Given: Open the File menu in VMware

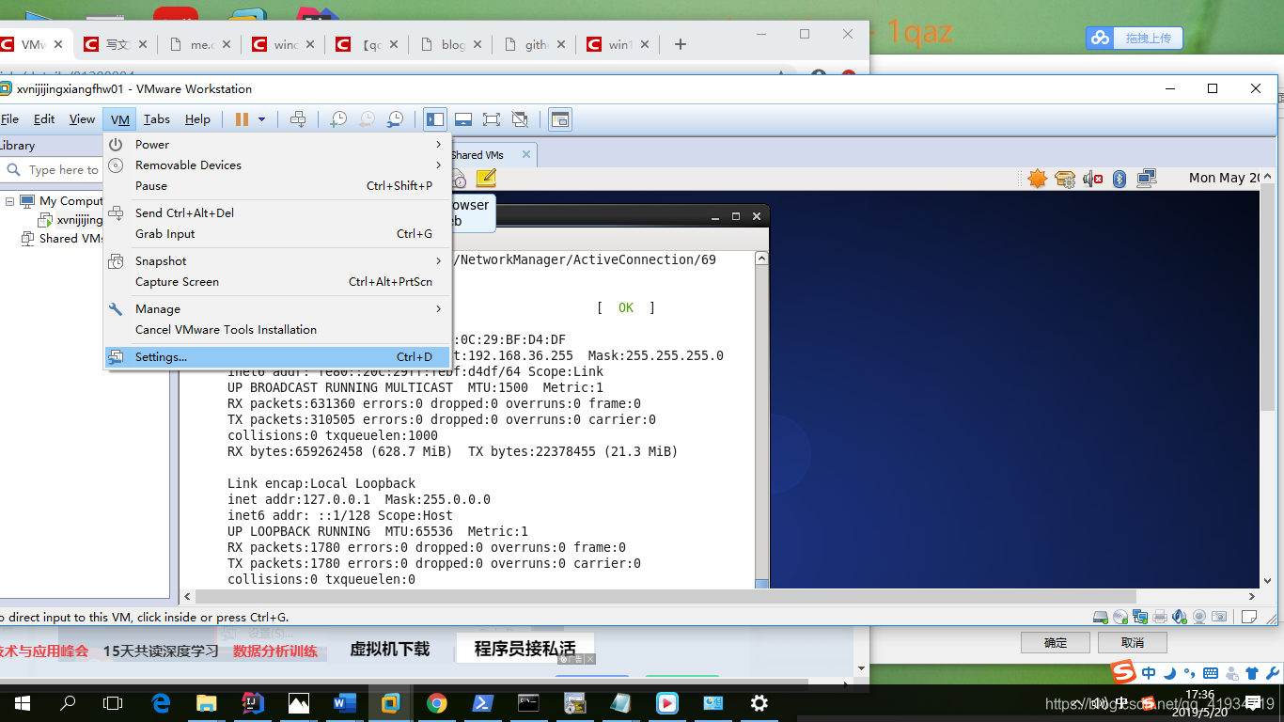Looking at the screenshot, I should coord(9,119).
